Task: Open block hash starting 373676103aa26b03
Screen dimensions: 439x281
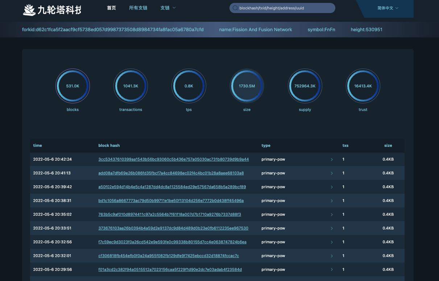Action: click(173, 228)
